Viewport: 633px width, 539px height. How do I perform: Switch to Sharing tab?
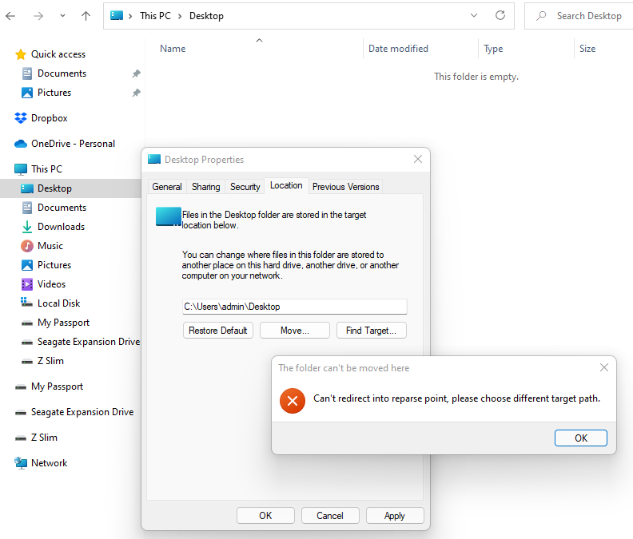click(206, 187)
